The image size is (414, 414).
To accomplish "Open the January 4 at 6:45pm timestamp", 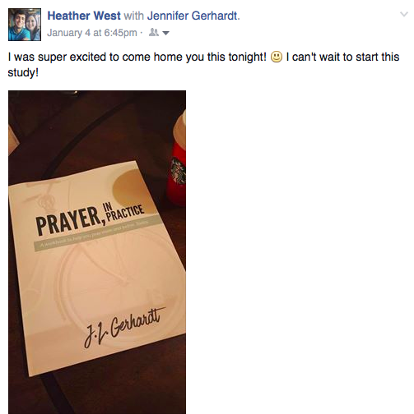I will click(92, 33).
